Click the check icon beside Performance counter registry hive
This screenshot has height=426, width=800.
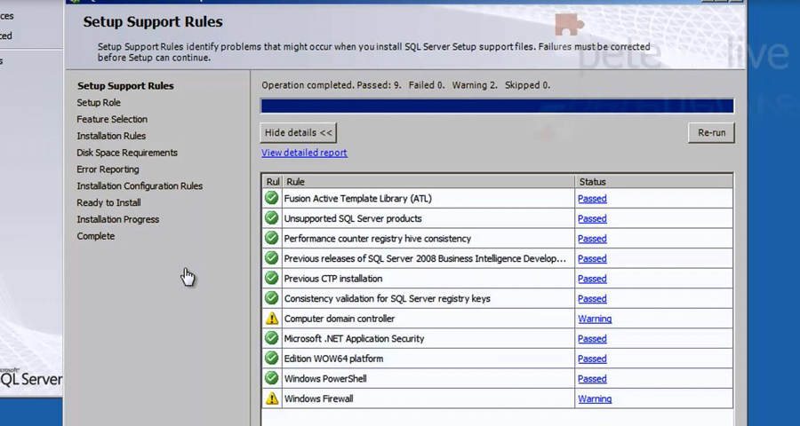click(x=271, y=238)
